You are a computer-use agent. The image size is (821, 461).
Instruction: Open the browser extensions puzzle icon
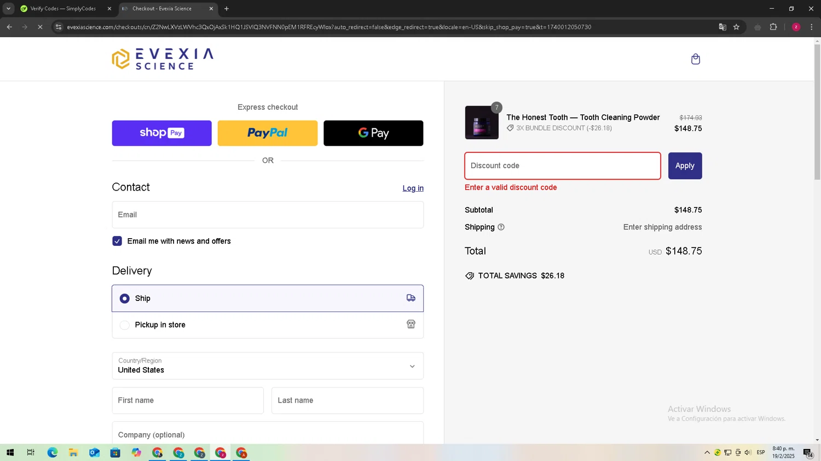(773, 27)
